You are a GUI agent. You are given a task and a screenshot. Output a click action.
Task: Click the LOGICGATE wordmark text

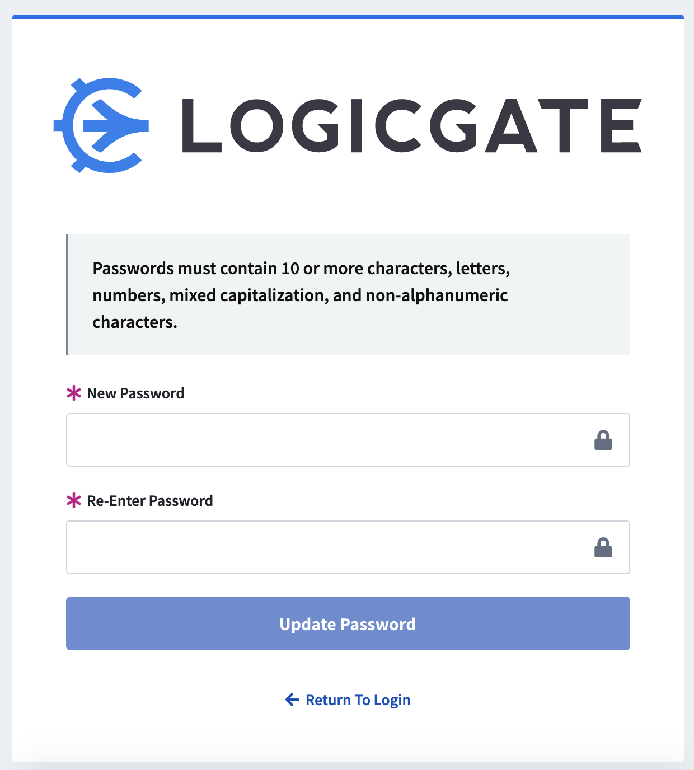click(412, 125)
